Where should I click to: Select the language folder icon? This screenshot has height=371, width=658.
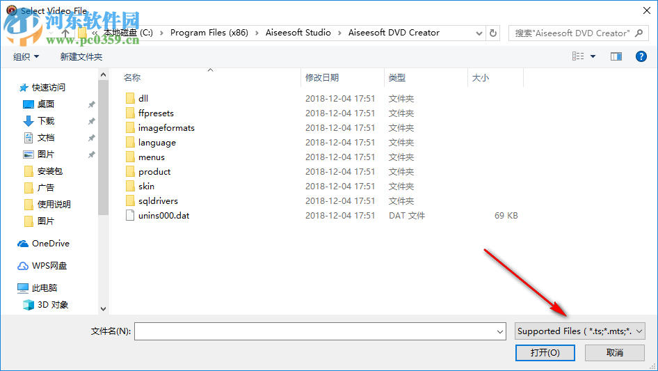(130, 143)
